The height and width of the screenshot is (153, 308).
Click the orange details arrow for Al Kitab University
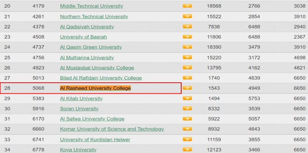point(187,98)
